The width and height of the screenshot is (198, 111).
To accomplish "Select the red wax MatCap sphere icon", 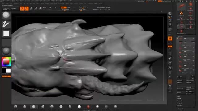I will (x=88, y=107).
